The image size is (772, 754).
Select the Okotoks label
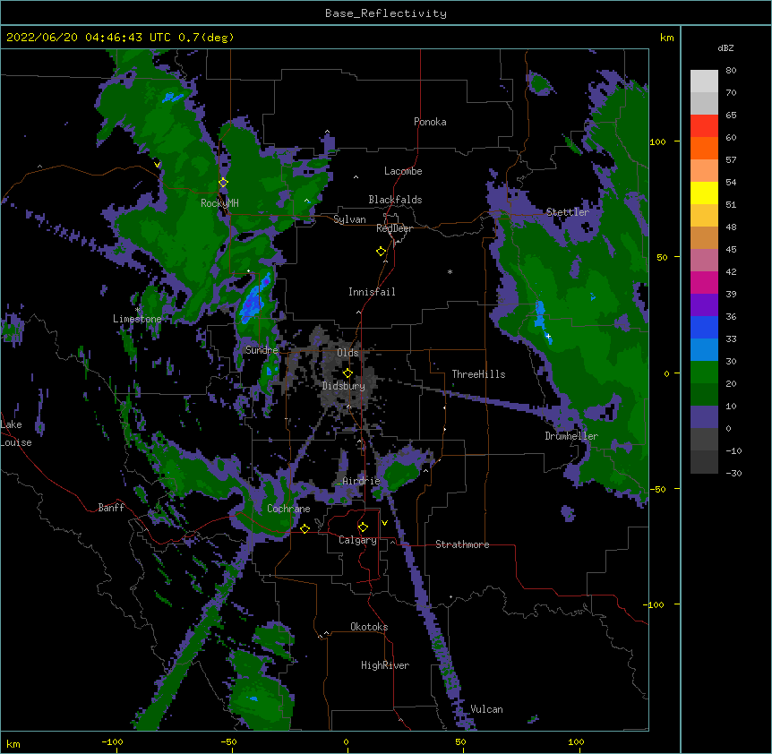(x=369, y=627)
